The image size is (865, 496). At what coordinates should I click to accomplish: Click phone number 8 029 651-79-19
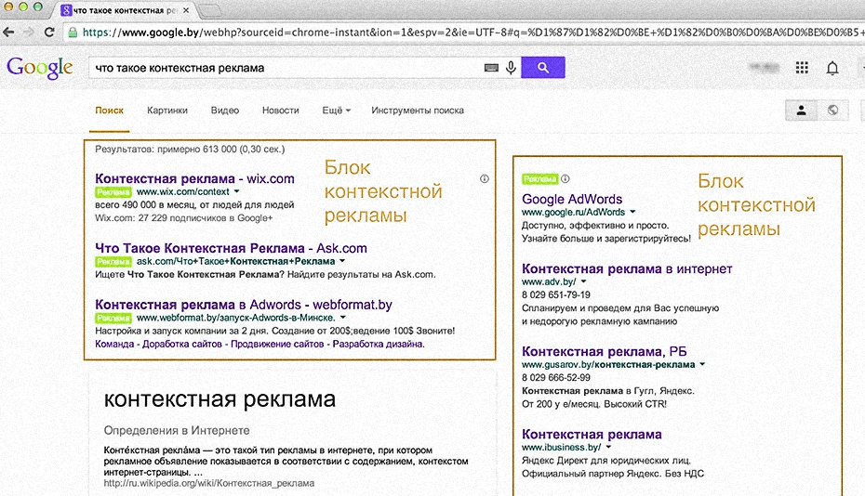556,294
